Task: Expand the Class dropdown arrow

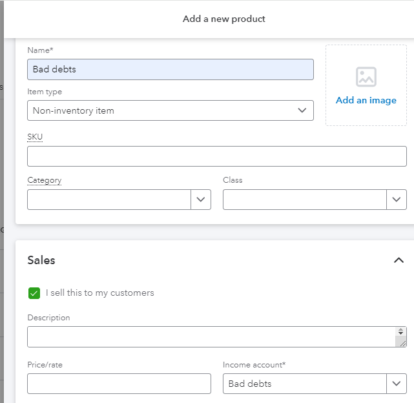Action: tap(397, 200)
